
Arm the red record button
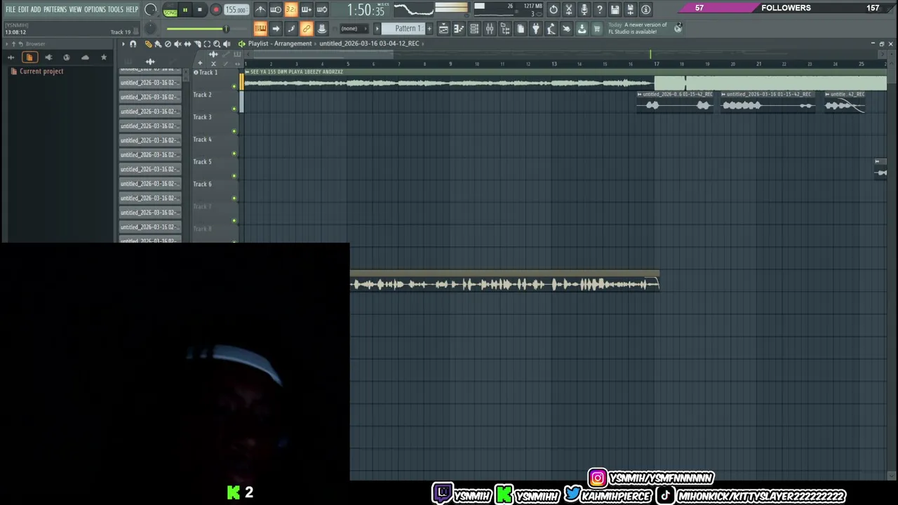[x=215, y=10]
